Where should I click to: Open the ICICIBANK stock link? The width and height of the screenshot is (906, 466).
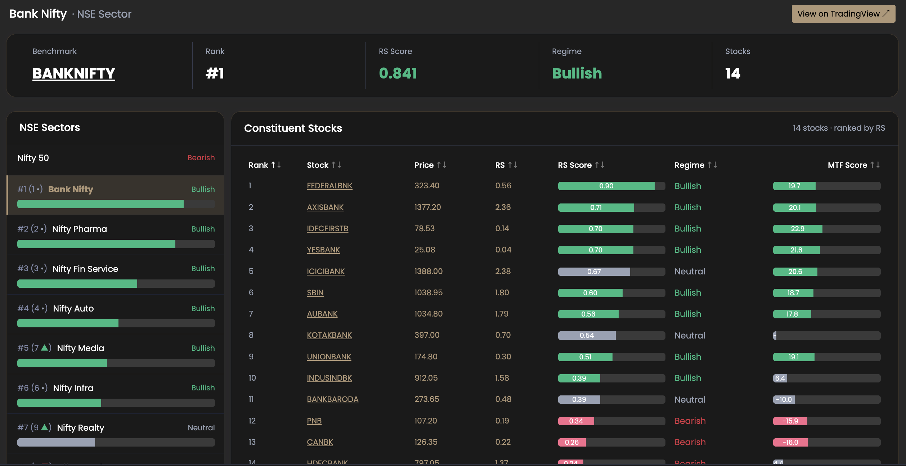click(x=326, y=272)
